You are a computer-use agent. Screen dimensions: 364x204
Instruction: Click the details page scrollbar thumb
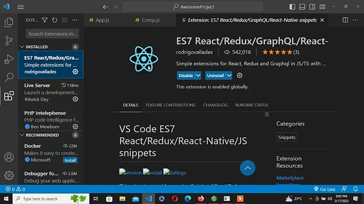pos(267,114)
